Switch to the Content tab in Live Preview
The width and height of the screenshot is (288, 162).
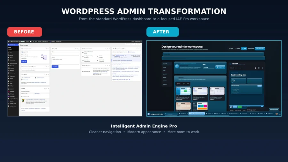[236, 68]
